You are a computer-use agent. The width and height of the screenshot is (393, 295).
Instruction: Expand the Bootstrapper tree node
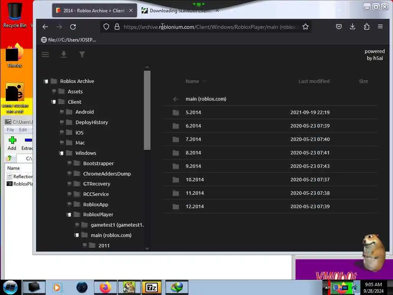click(69, 163)
